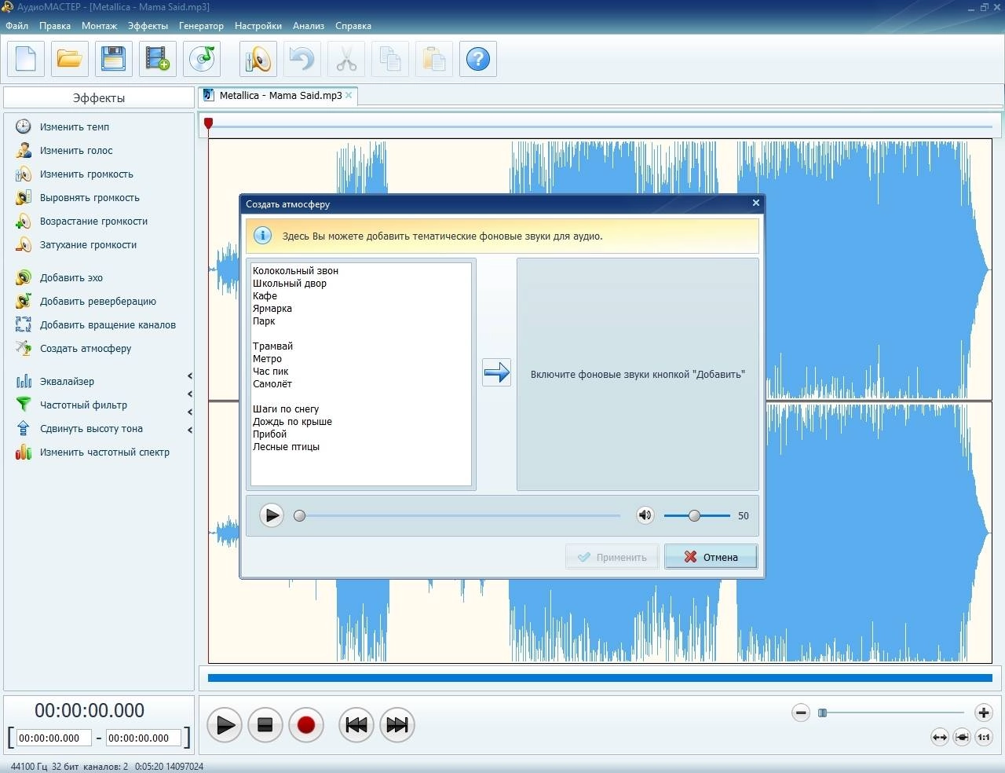Open the 'Файл' menu
This screenshot has height=773, width=1005.
click(16, 26)
